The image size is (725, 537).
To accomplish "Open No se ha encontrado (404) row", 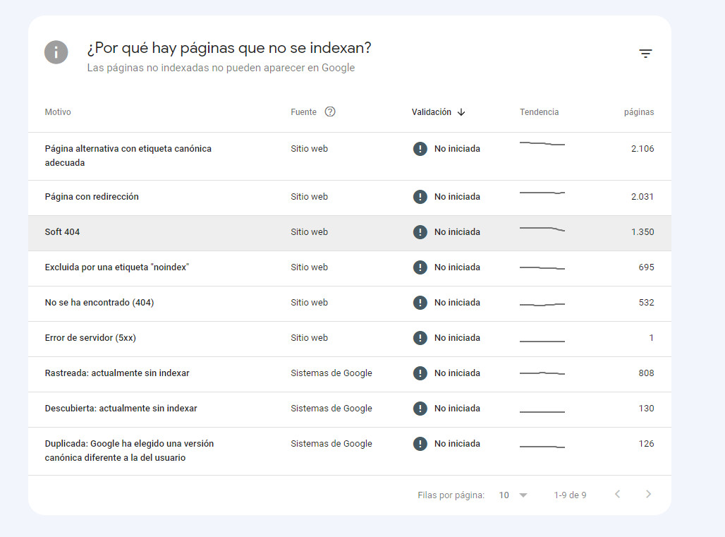I will click(x=99, y=303).
